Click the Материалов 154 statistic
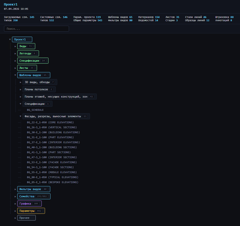This screenshot has height=226, width=240. [x=149, y=17]
